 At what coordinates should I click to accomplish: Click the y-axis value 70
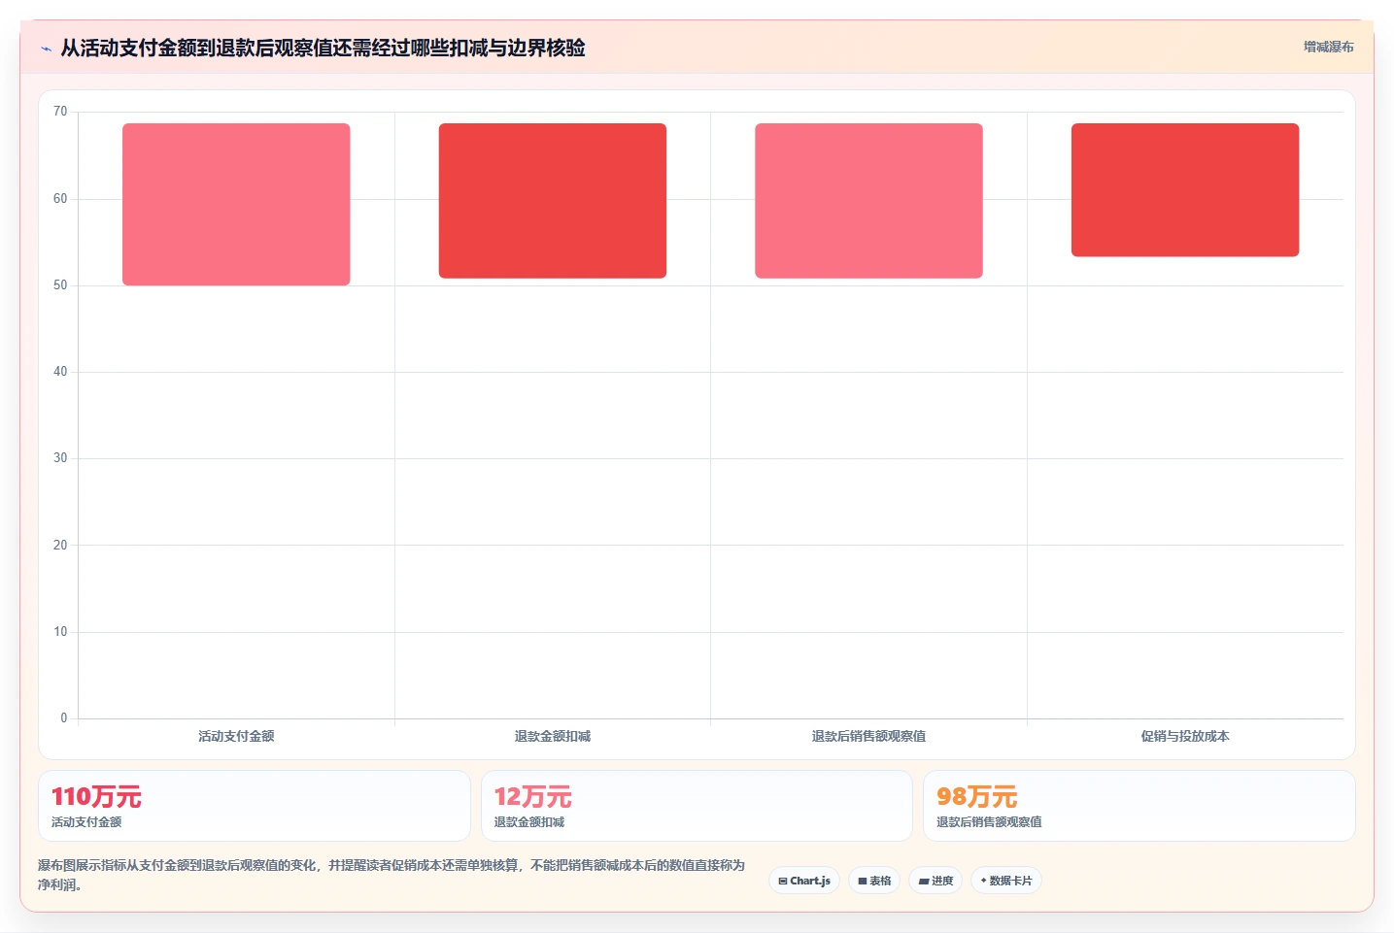pyautogui.click(x=60, y=112)
